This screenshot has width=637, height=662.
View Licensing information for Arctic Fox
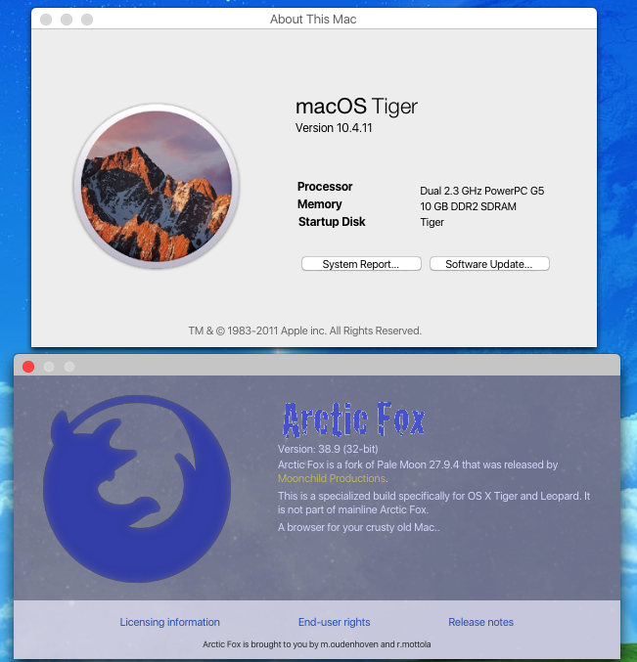[170, 622]
